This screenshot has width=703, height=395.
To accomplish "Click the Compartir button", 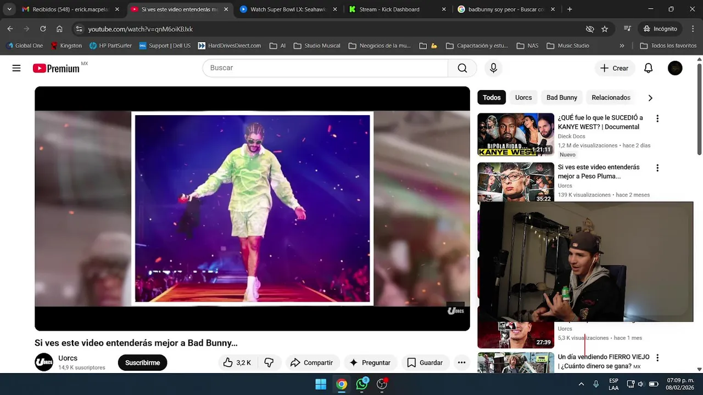I will pos(312,363).
